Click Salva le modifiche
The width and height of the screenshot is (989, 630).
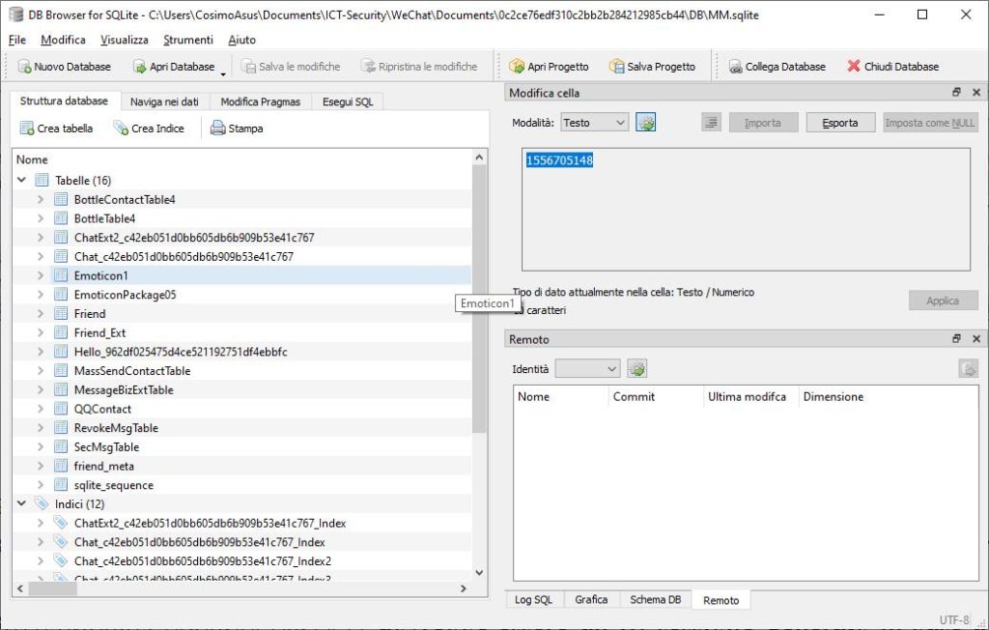click(x=291, y=67)
